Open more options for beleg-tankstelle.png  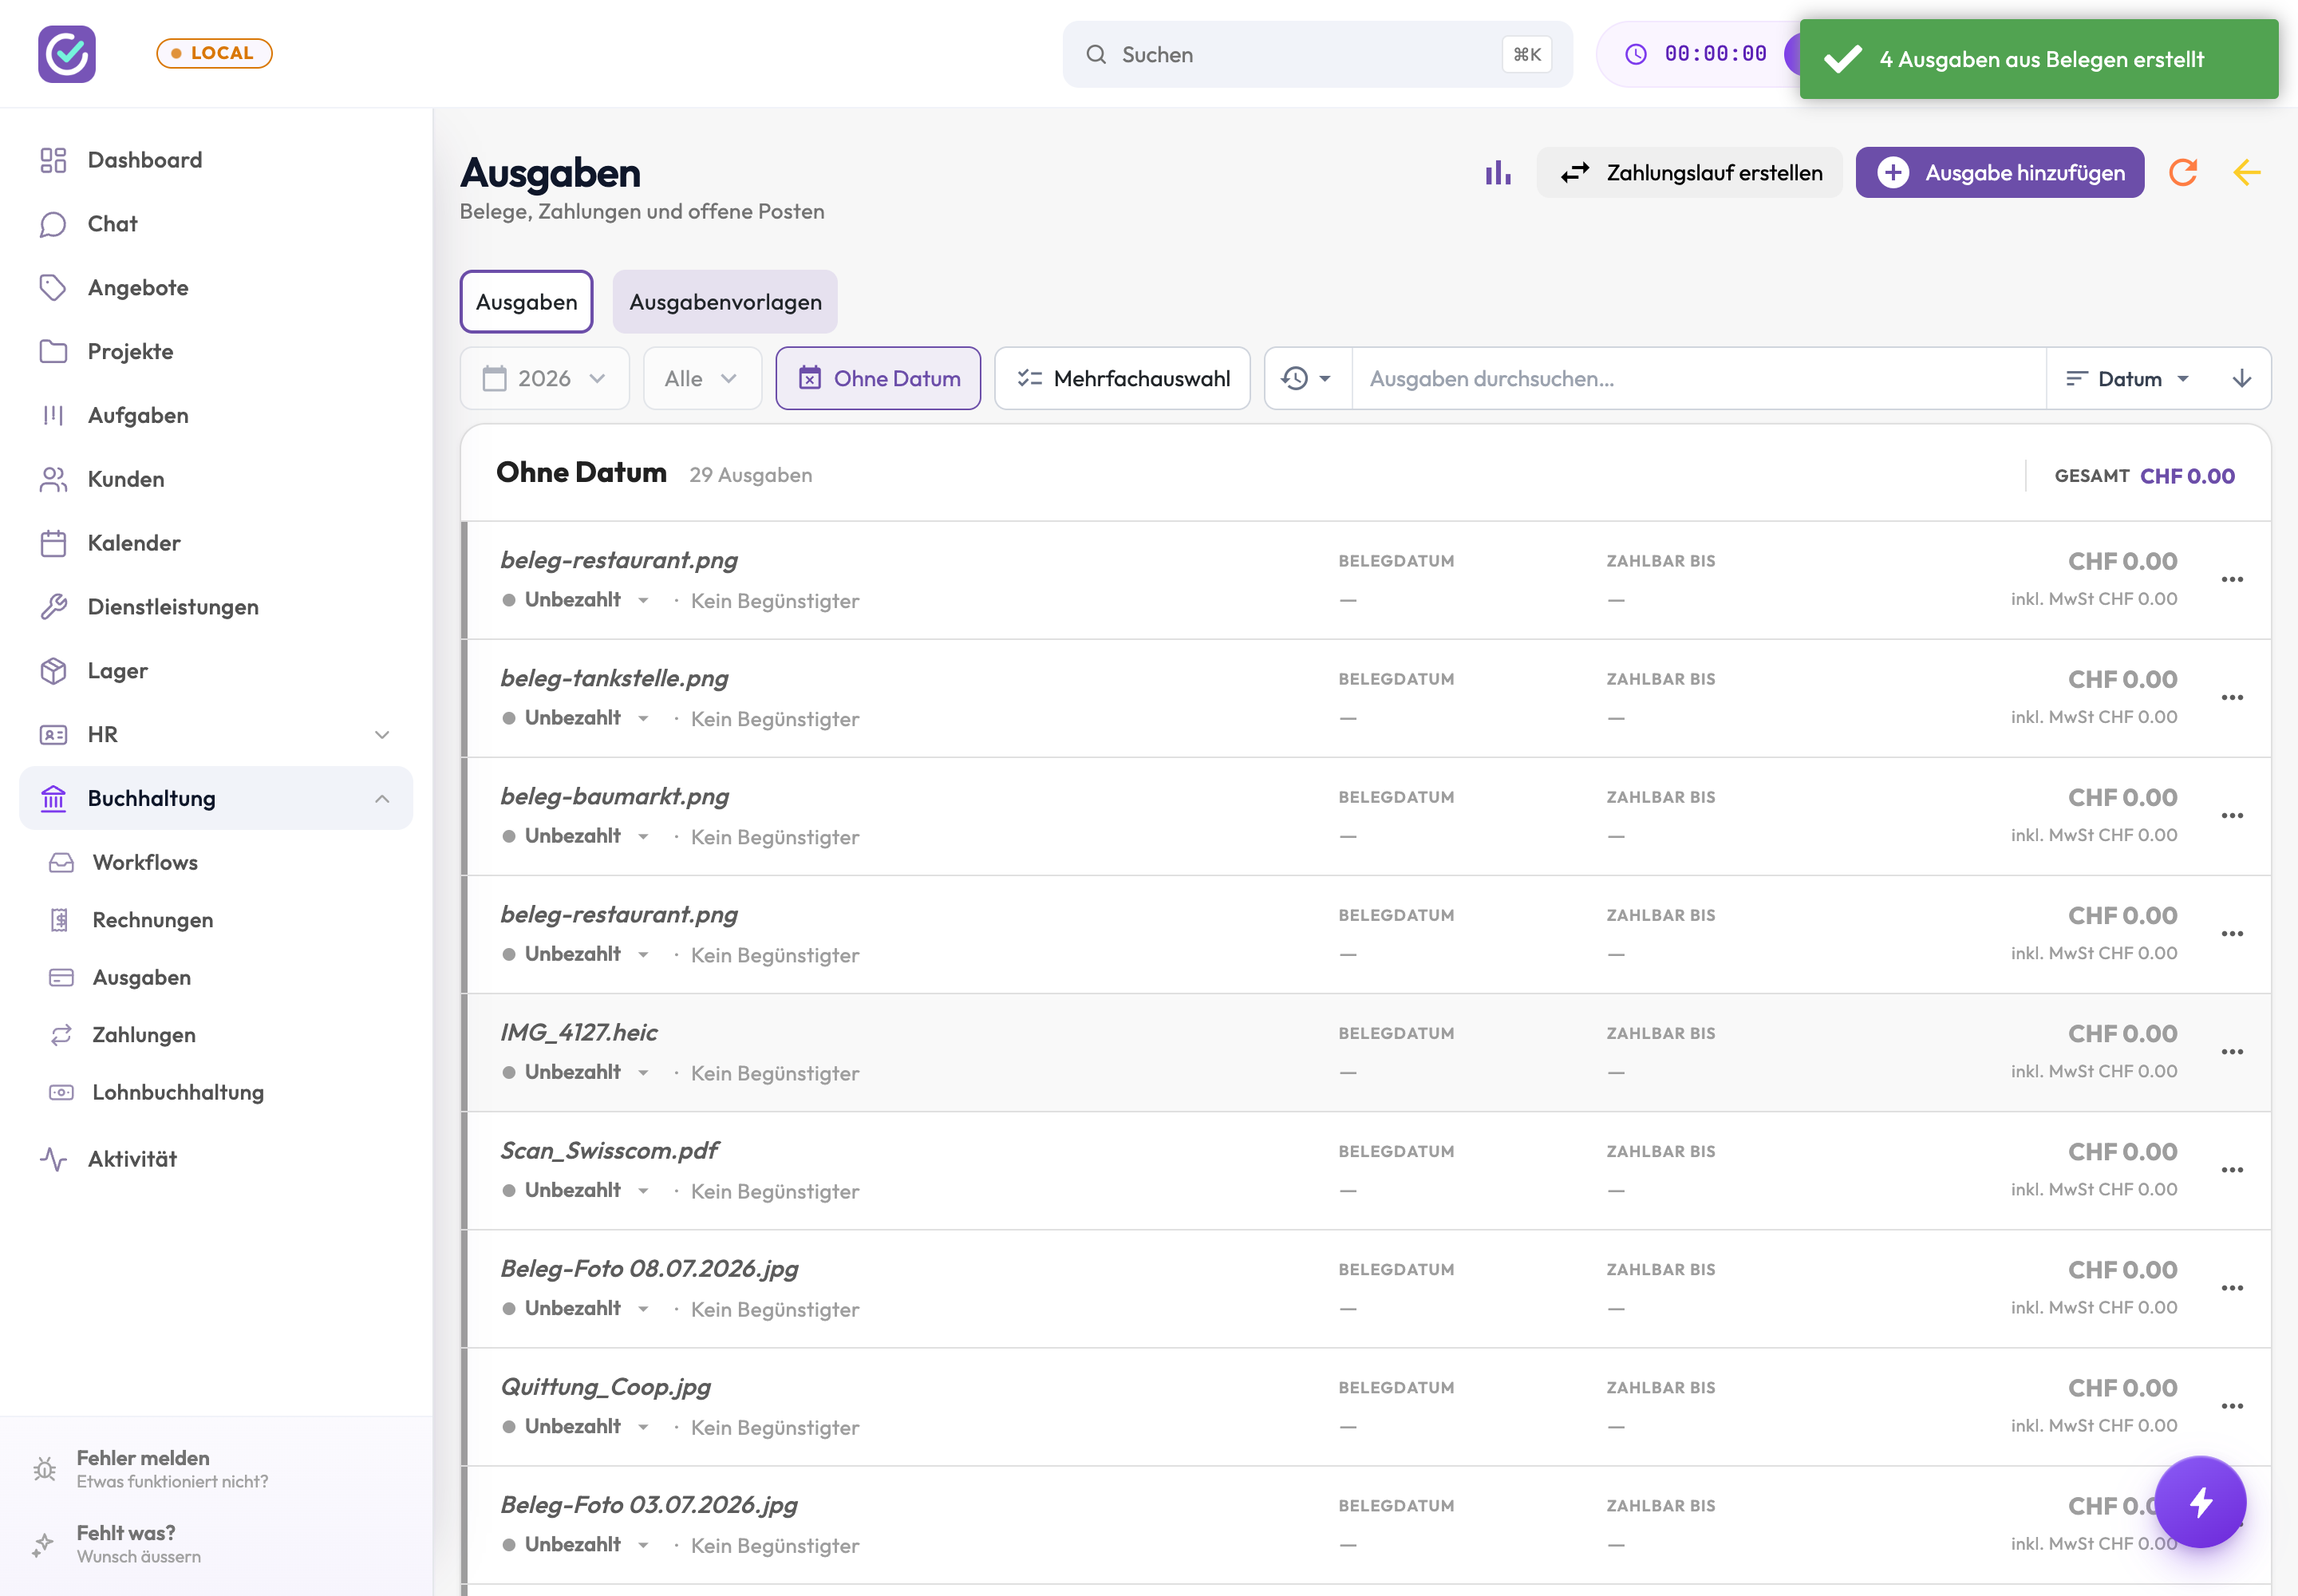click(2232, 698)
